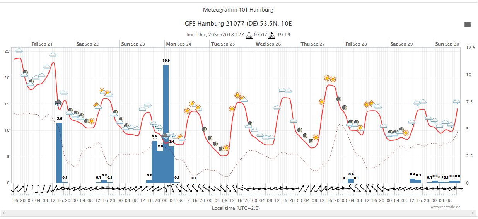Click the 12.5 precipitation axis label
Viewport: 478px width, 219px height.
coord(471,48)
